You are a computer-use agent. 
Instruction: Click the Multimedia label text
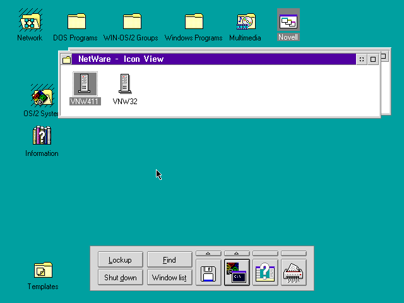pyautogui.click(x=245, y=38)
